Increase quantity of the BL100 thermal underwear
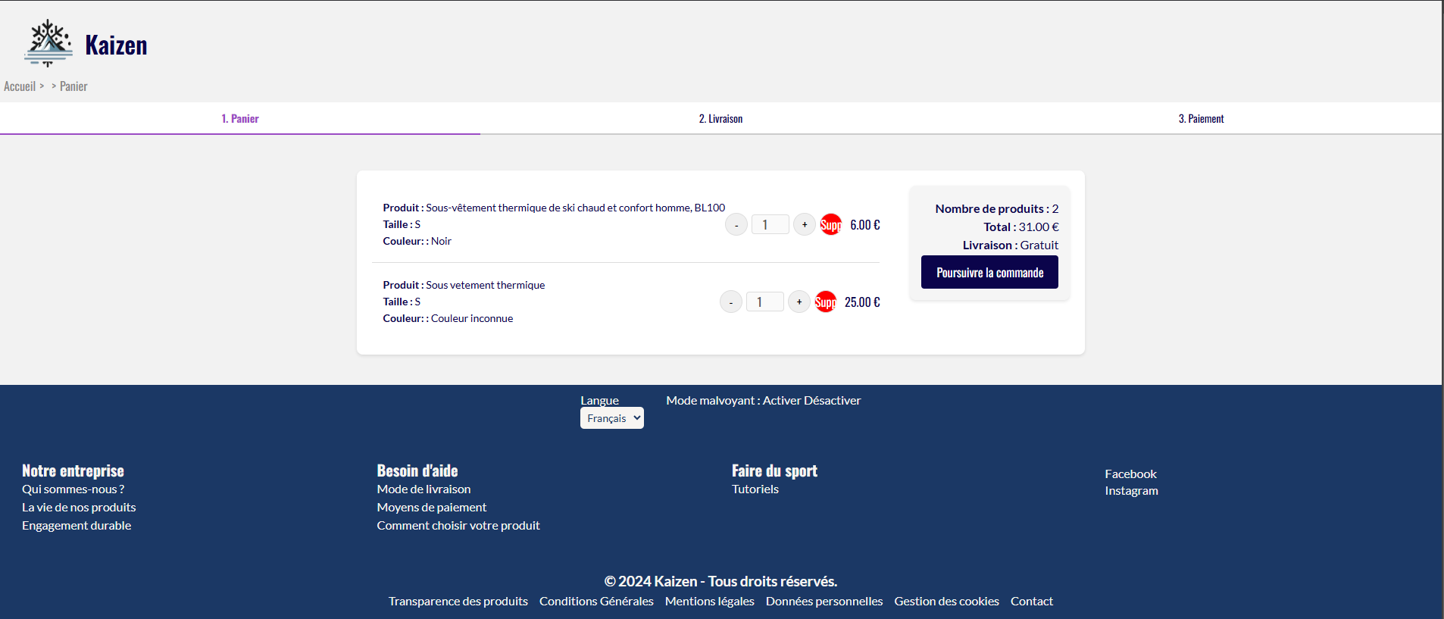 (x=804, y=225)
